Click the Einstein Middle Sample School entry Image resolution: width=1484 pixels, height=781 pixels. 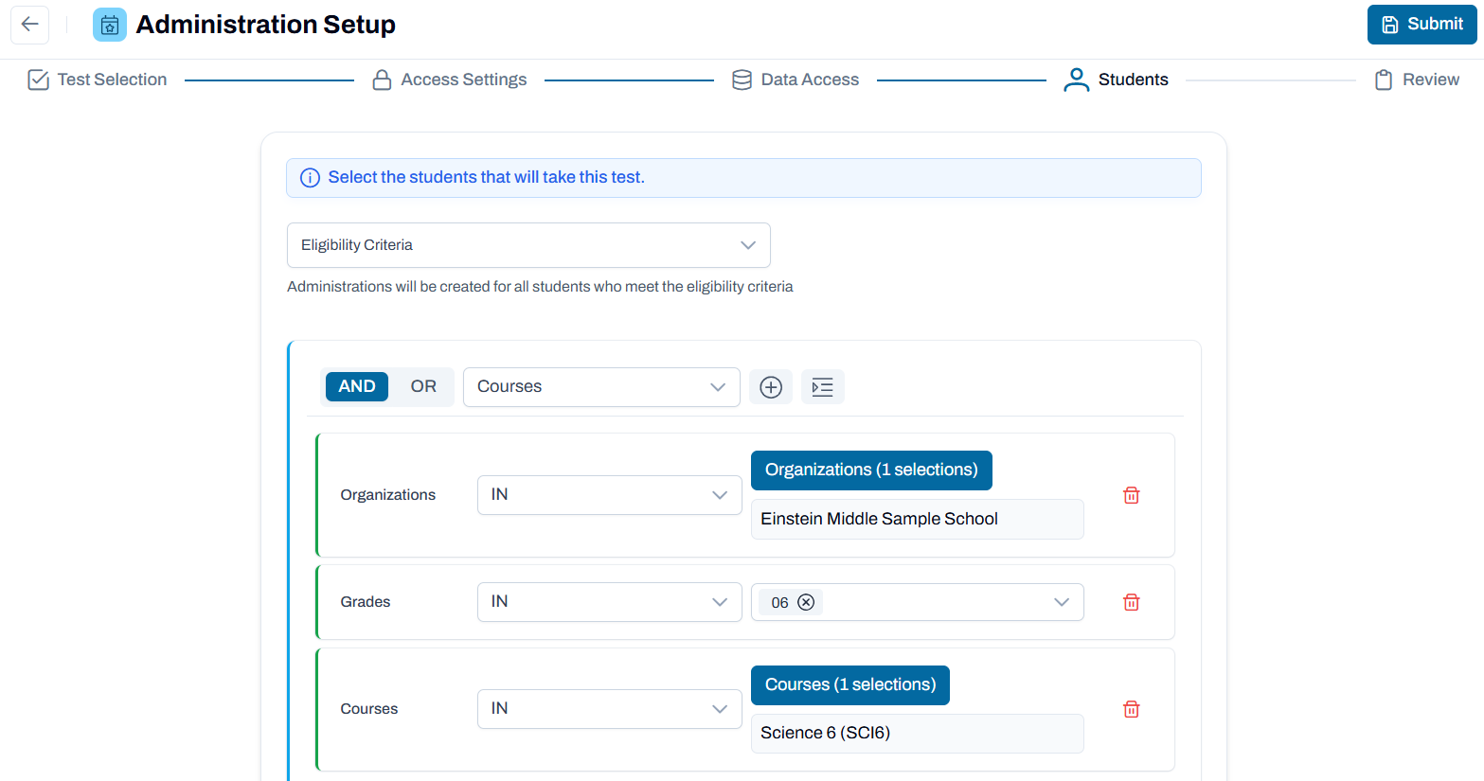pos(917,520)
